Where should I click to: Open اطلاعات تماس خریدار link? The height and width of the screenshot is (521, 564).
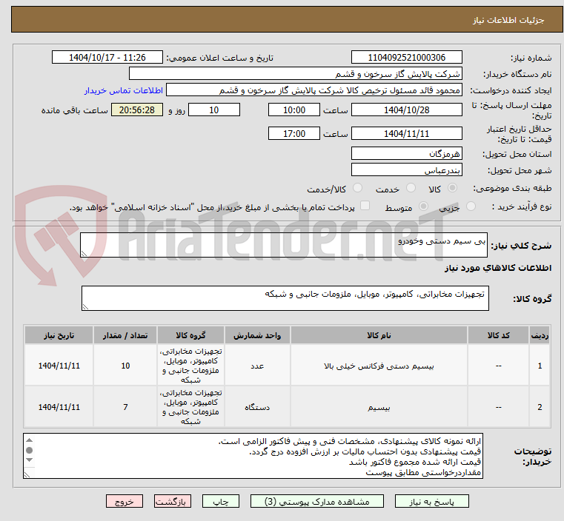(124, 90)
